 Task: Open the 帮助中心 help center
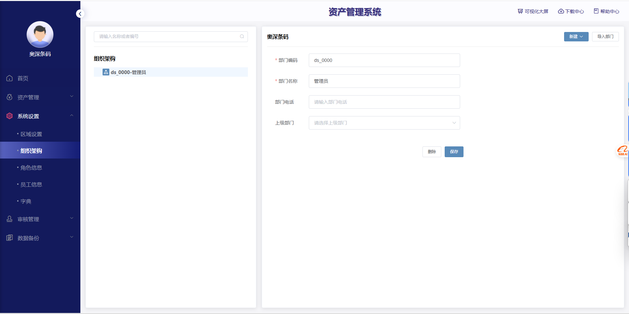coord(606,11)
